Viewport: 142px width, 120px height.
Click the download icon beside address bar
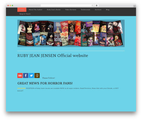click(x=97, y=5)
